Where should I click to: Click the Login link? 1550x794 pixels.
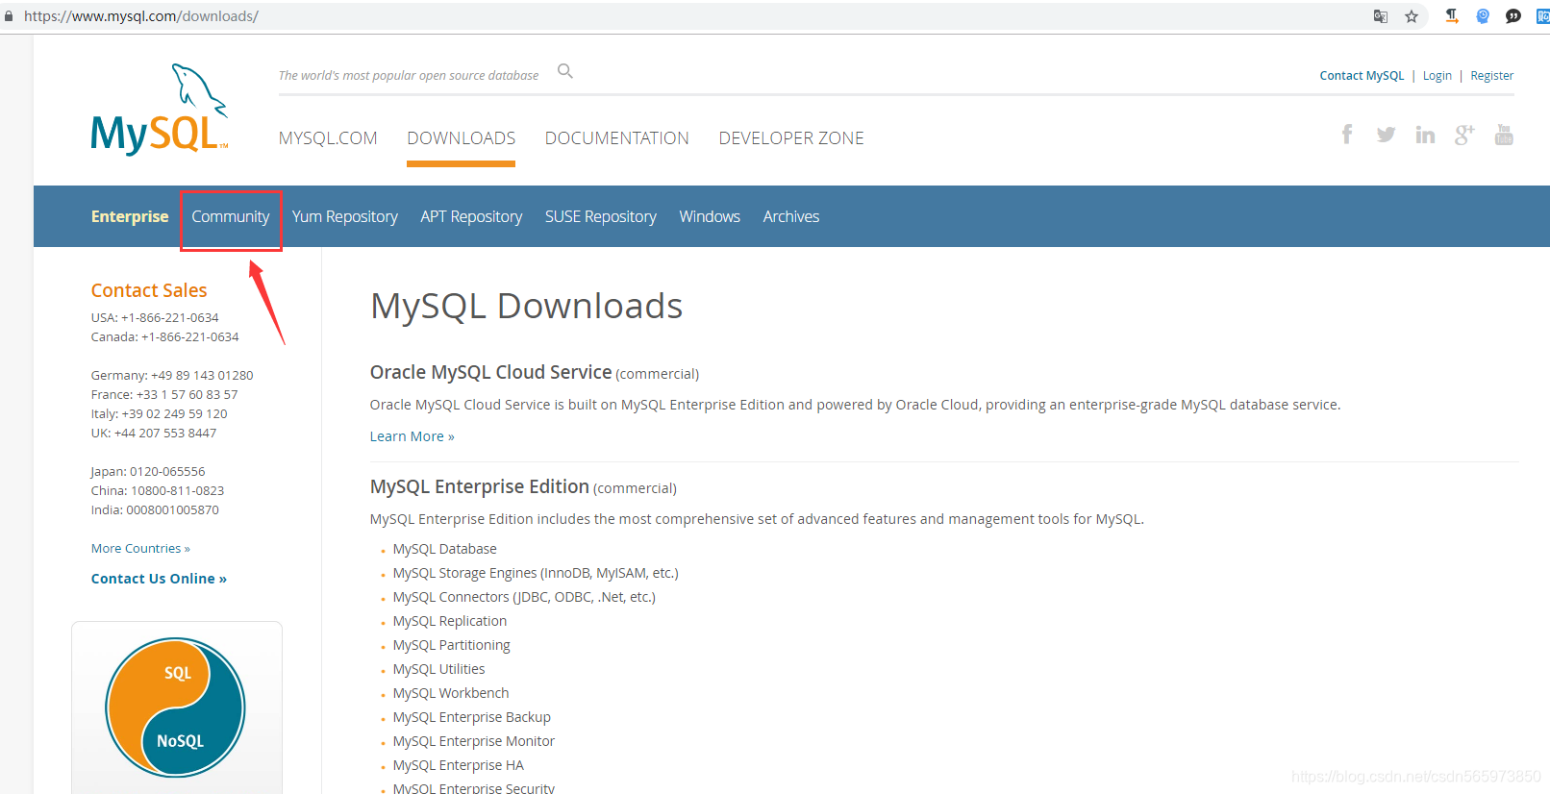[1437, 75]
